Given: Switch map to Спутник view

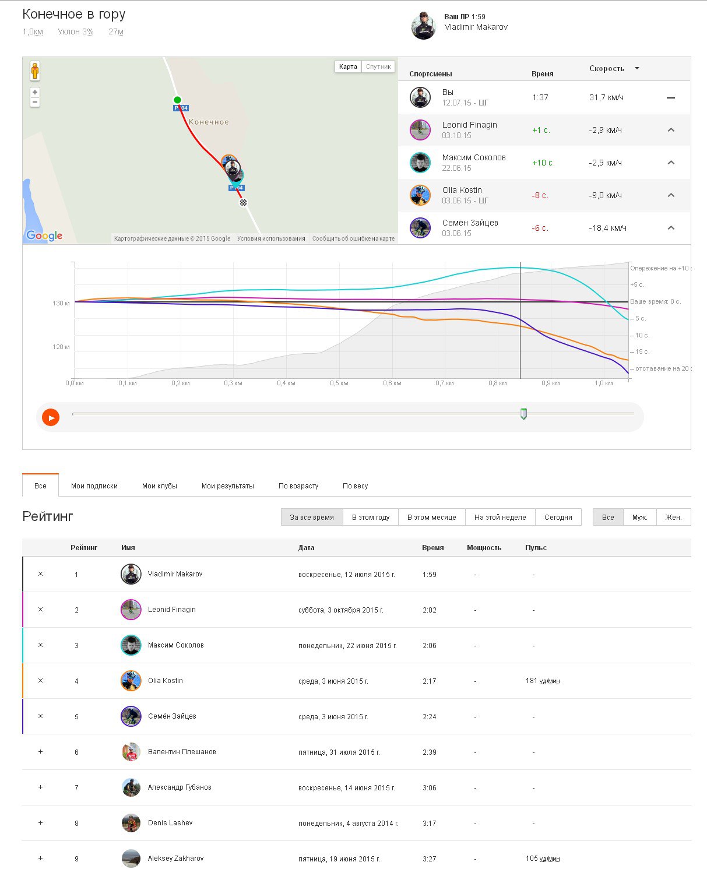Looking at the screenshot, I should [x=378, y=66].
